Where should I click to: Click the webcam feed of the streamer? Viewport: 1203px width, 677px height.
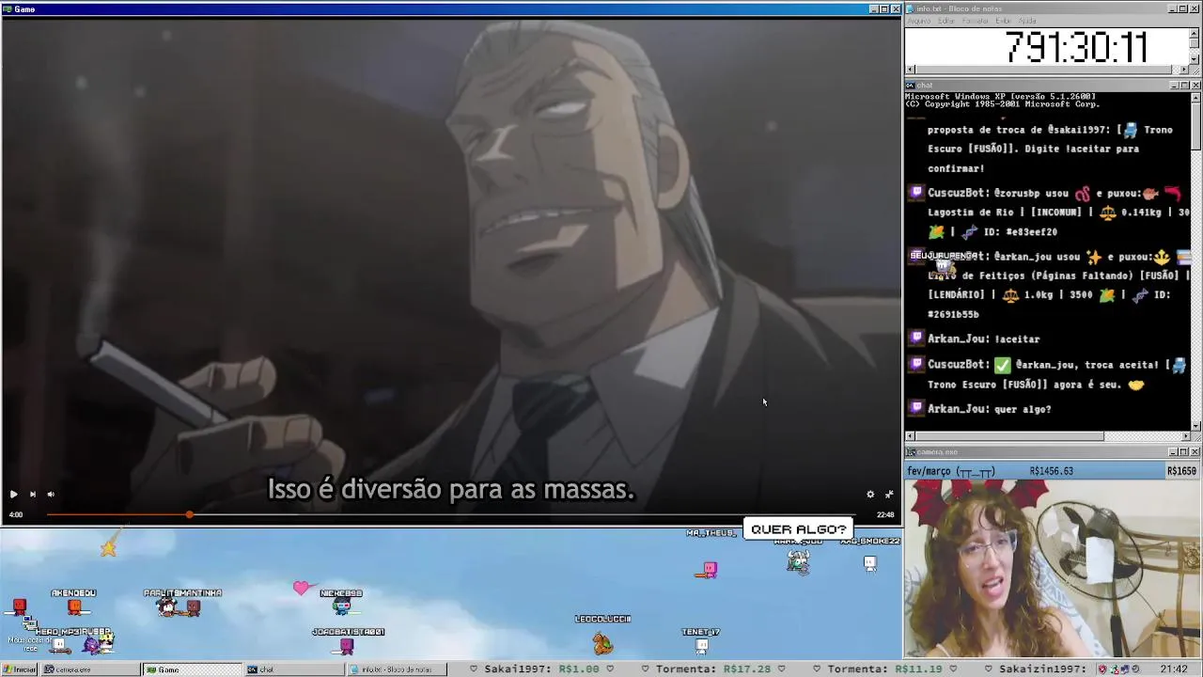coord(1053,569)
